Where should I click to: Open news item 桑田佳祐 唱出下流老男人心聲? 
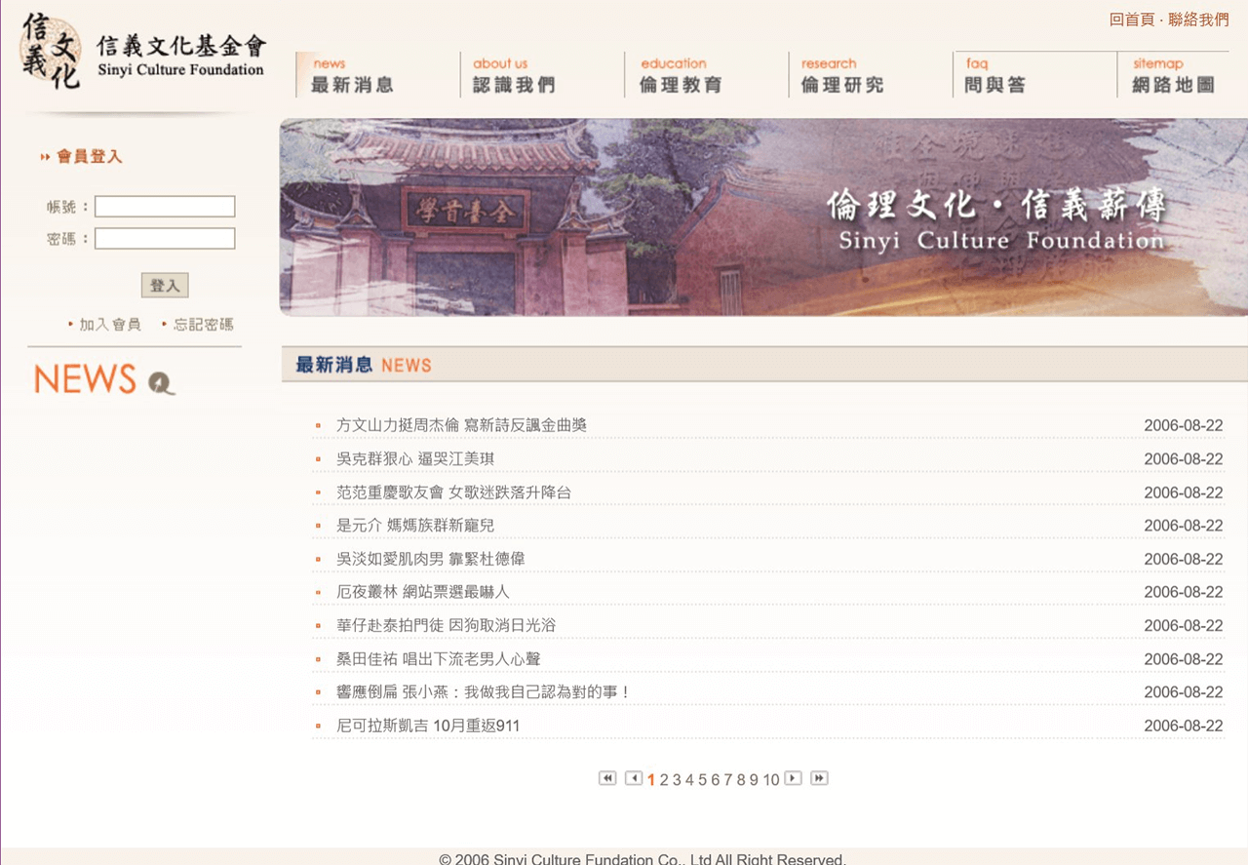click(439, 659)
